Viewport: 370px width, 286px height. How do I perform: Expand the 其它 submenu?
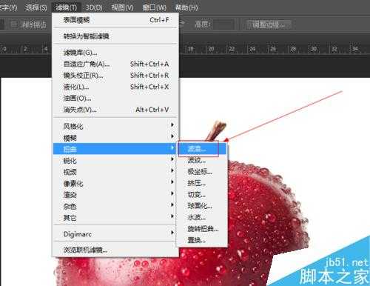click(x=115, y=218)
